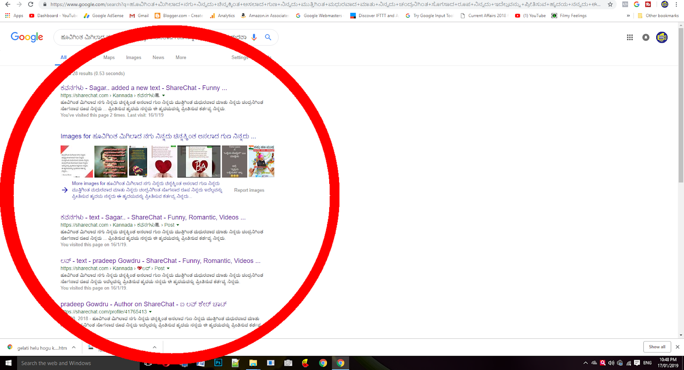Click Show all downloads
Viewport: 684px width, 370px height.
tap(657, 347)
